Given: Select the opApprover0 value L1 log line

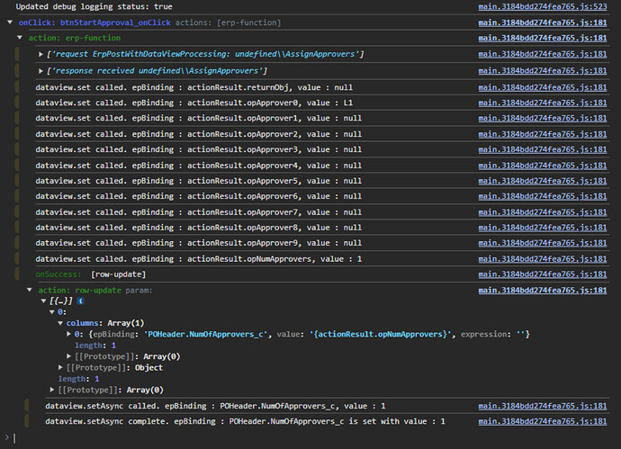Looking at the screenshot, I should pos(194,103).
